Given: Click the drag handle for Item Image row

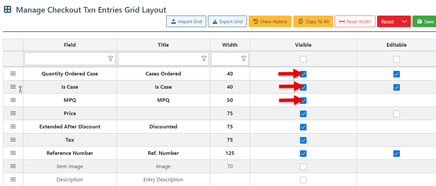Looking at the screenshot, I should point(13,166).
